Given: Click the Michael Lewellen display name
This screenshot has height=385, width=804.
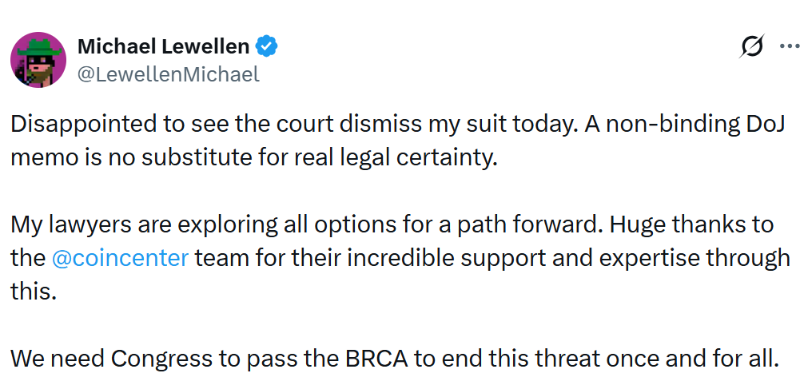Looking at the screenshot, I should 163,46.
